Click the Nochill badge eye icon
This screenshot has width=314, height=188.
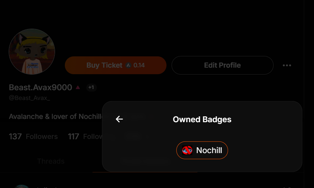click(187, 150)
